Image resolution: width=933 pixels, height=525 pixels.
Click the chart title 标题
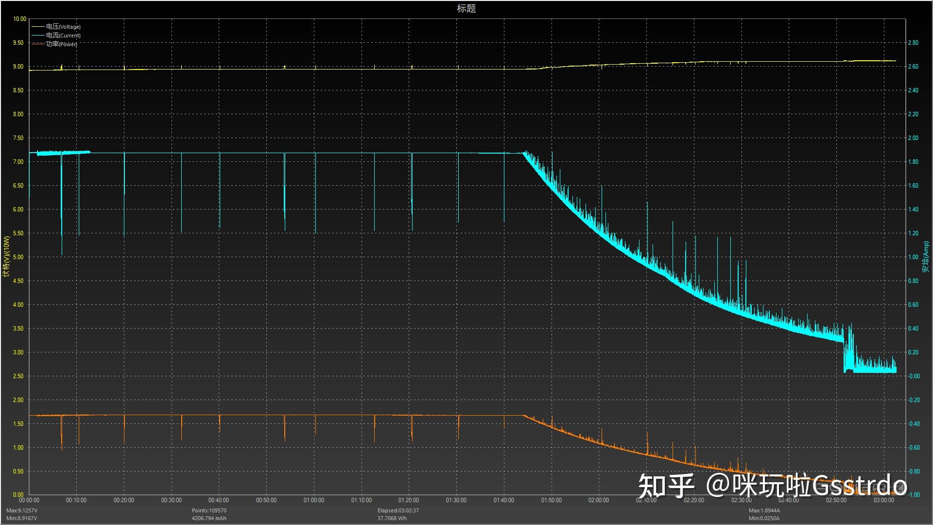[x=466, y=8]
